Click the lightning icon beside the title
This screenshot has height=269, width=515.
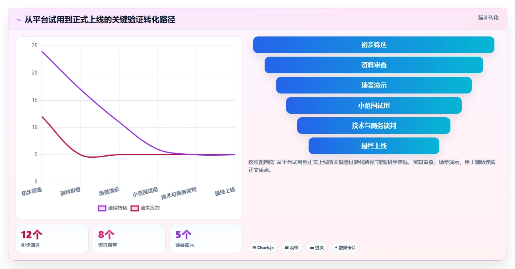click(x=19, y=20)
